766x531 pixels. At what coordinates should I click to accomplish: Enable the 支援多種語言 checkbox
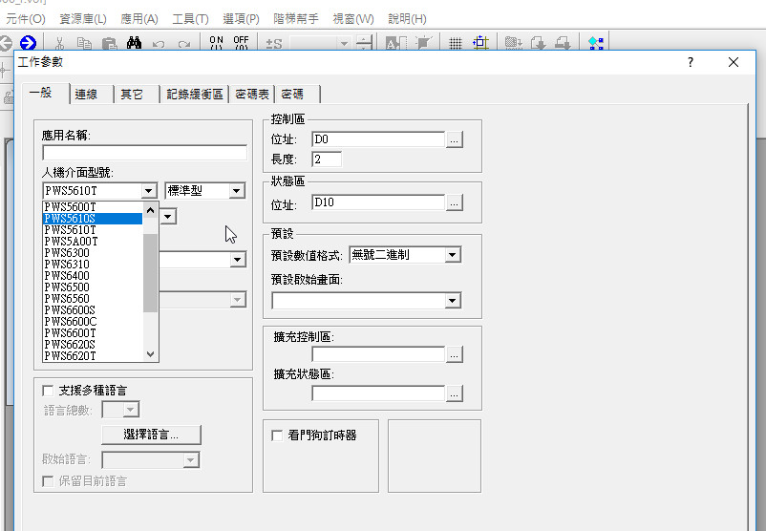(48, 391)
